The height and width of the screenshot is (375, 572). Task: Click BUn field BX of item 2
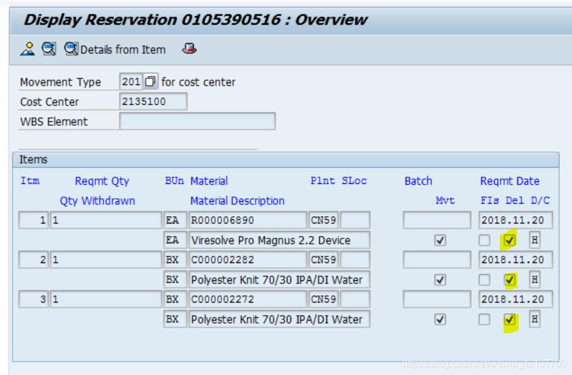(175, 259)
